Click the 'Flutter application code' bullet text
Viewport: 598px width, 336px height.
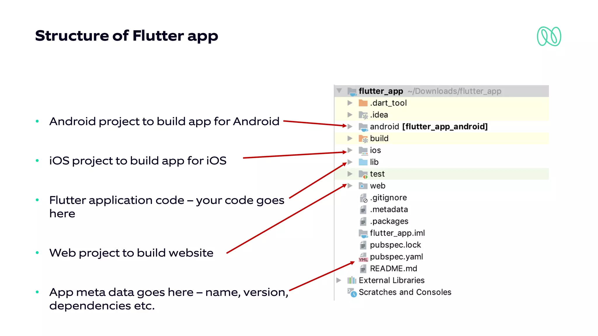tap(167, 207)
